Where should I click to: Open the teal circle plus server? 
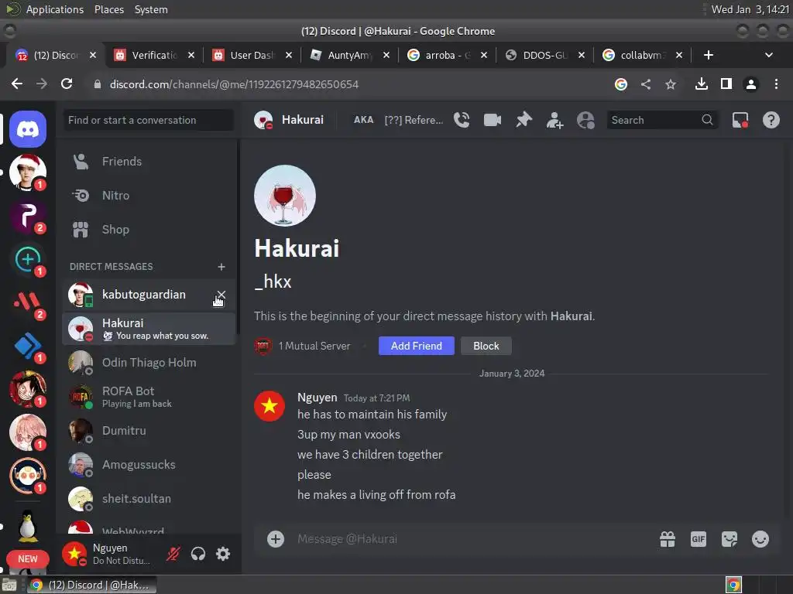pos(28,259)
